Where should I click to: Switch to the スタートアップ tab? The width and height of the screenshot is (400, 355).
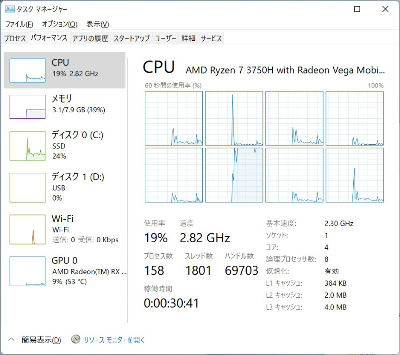(131, 38)
